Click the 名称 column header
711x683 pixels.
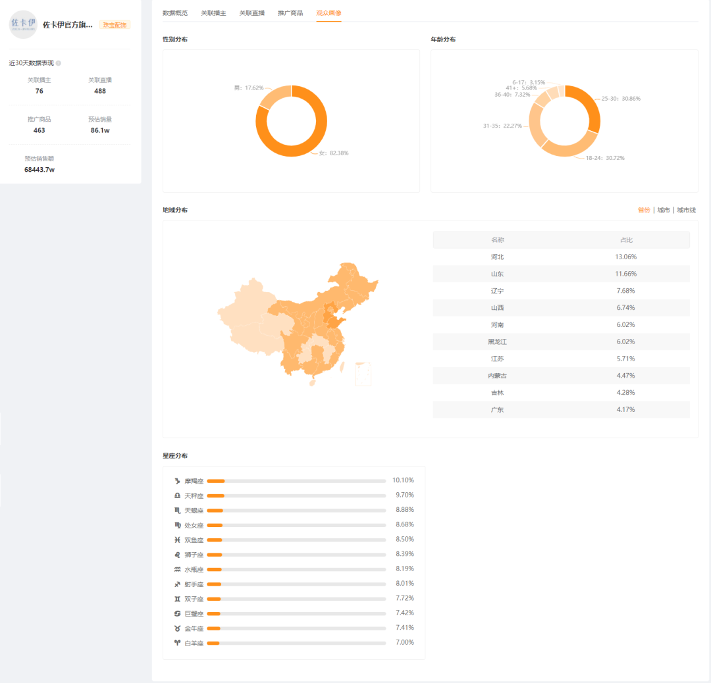click(x=498, y=240)
